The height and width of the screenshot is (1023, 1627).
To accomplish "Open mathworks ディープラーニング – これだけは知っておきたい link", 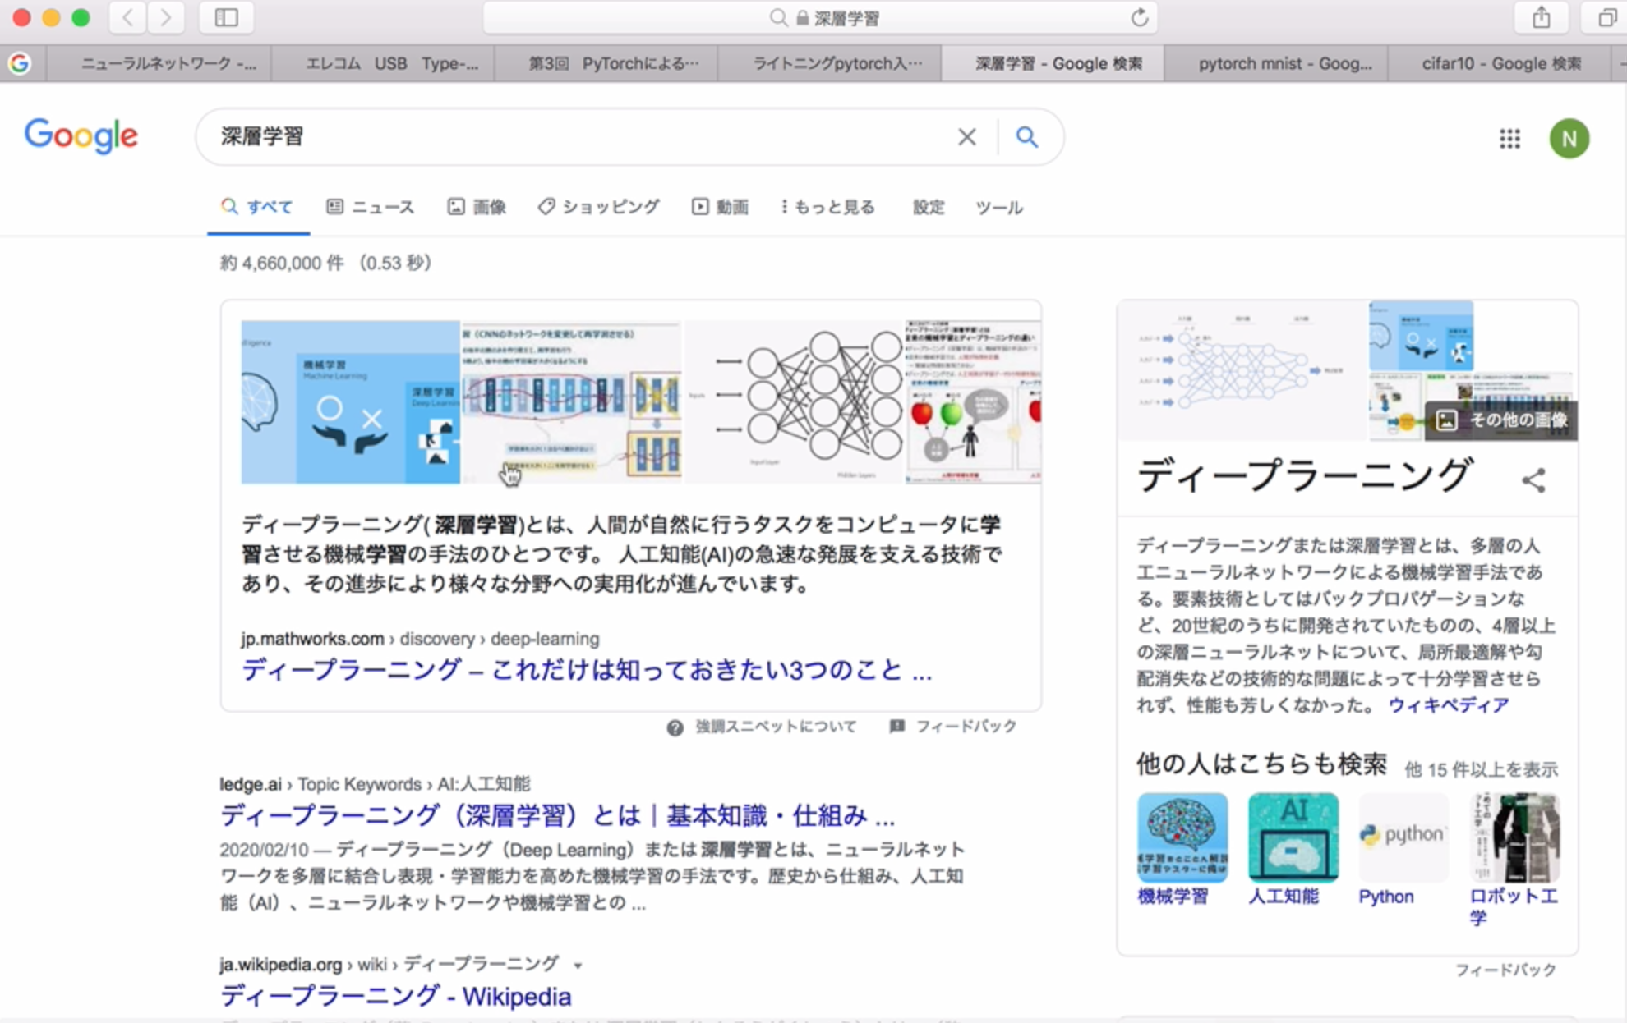I will [x=587, y=670].
